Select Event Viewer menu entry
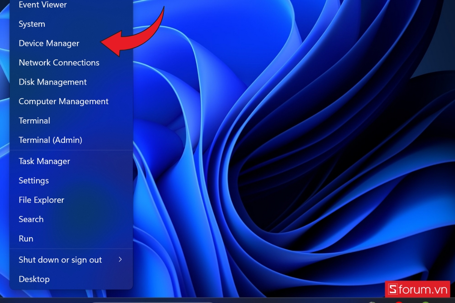This screenshot has width=455, height=303. coord(42,5)
